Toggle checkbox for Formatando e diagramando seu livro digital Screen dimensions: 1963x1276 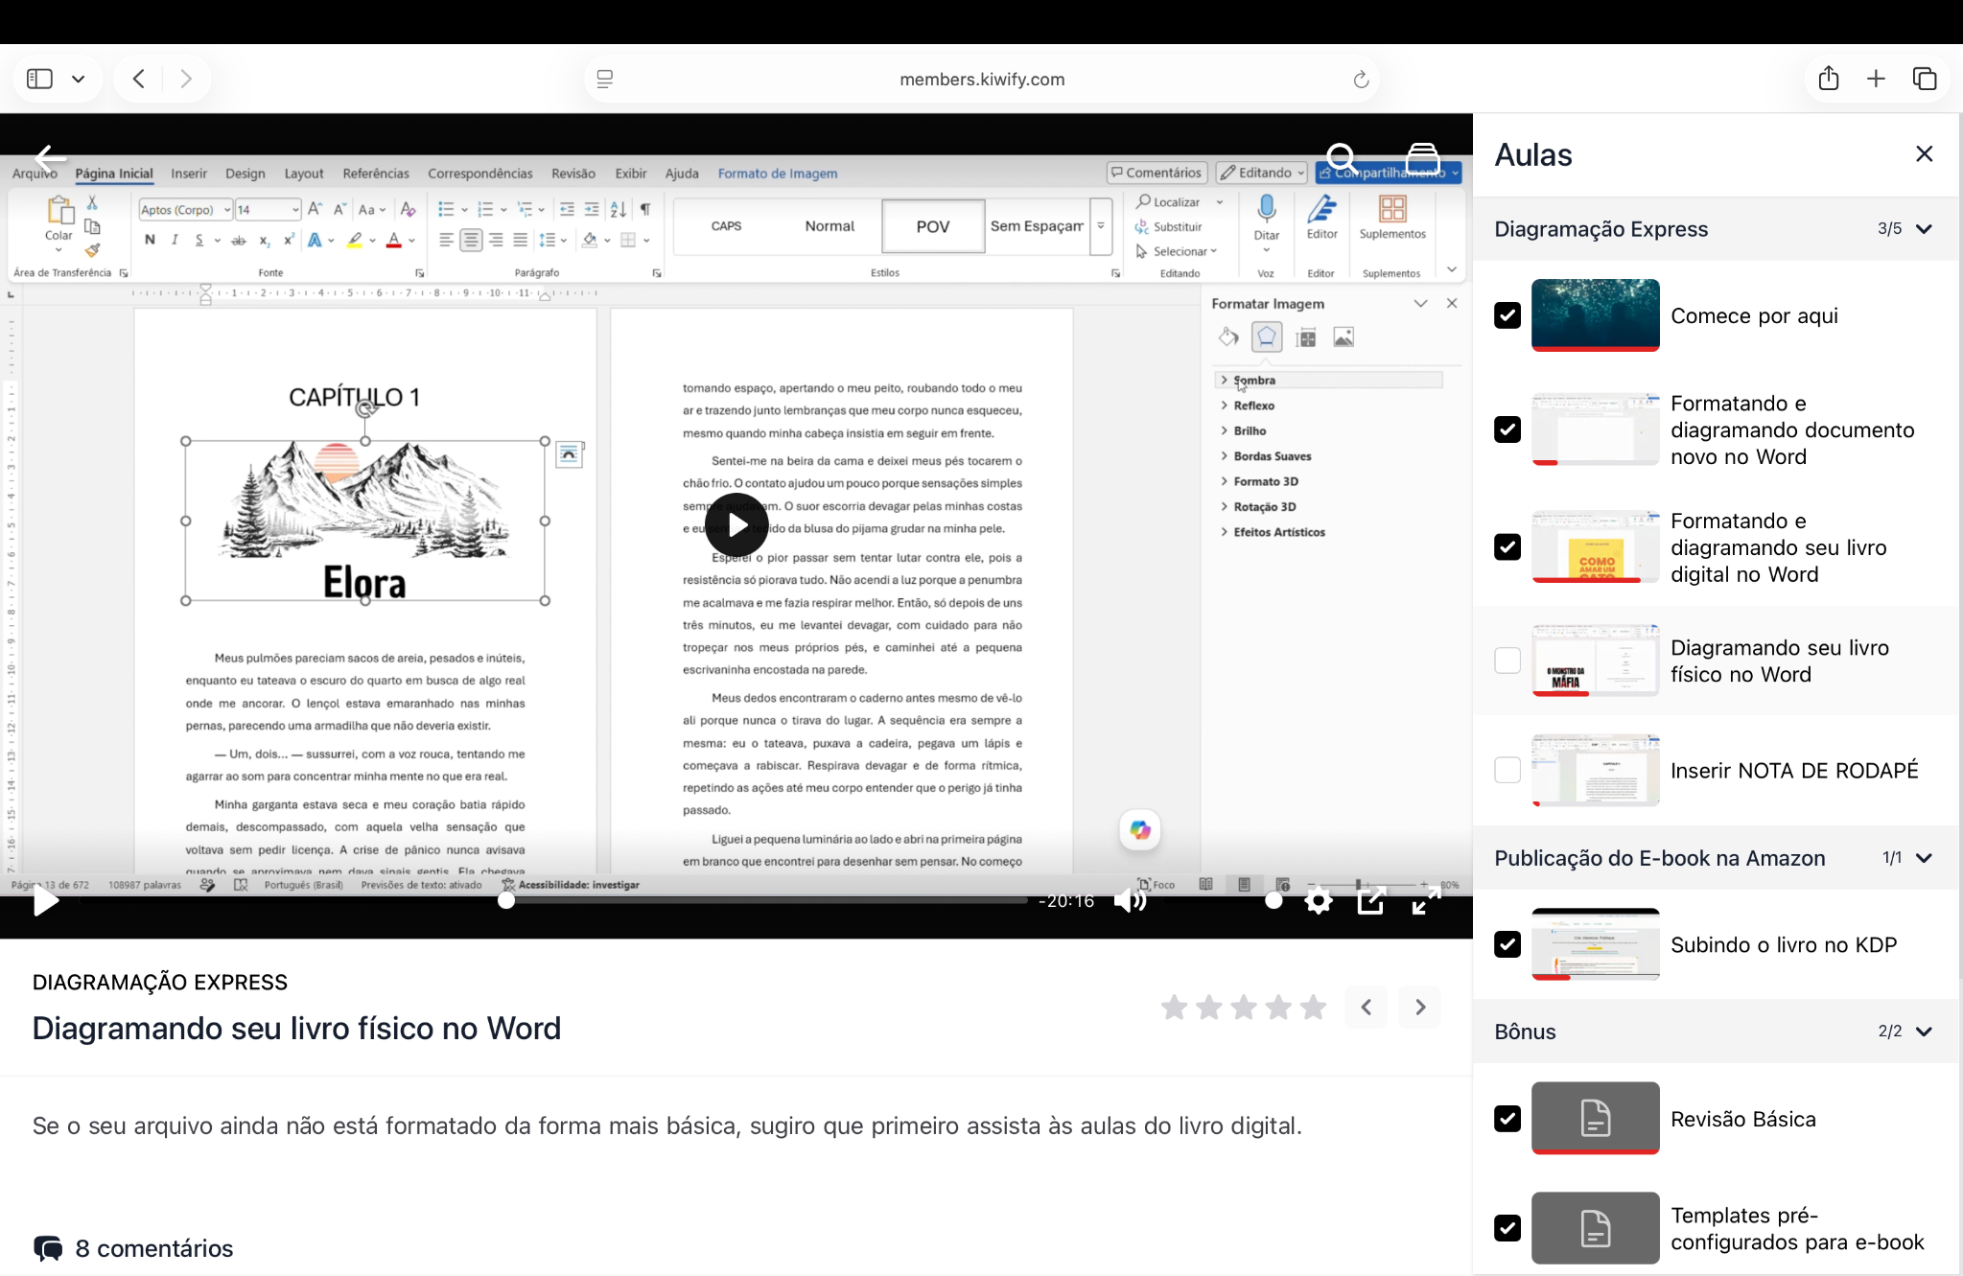1507,547
